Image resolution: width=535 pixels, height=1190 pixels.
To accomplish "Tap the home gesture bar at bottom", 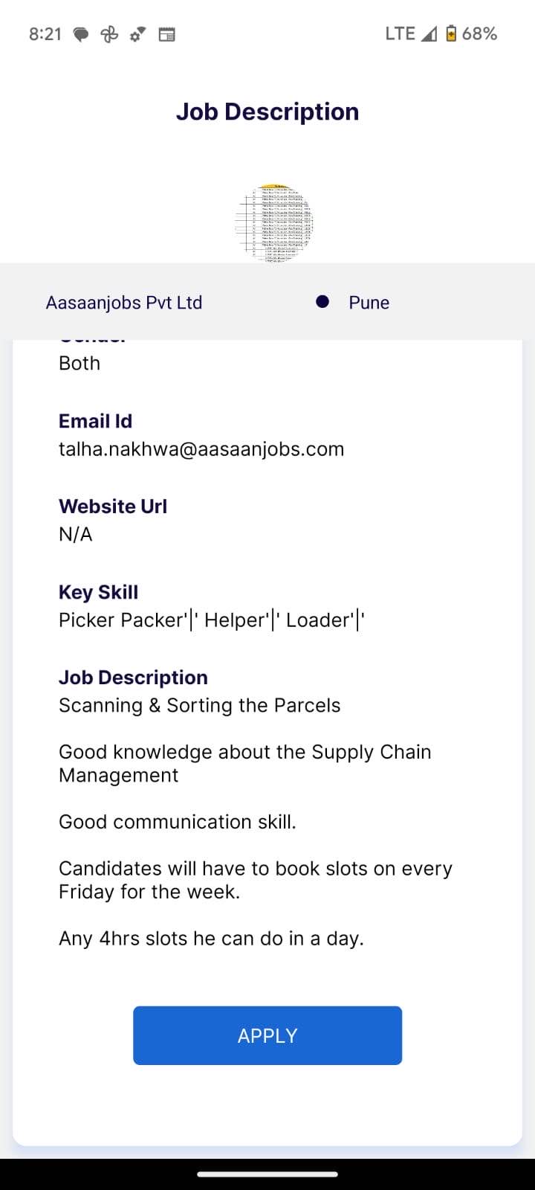I will pyautogui.click(x=267, y=1174).
